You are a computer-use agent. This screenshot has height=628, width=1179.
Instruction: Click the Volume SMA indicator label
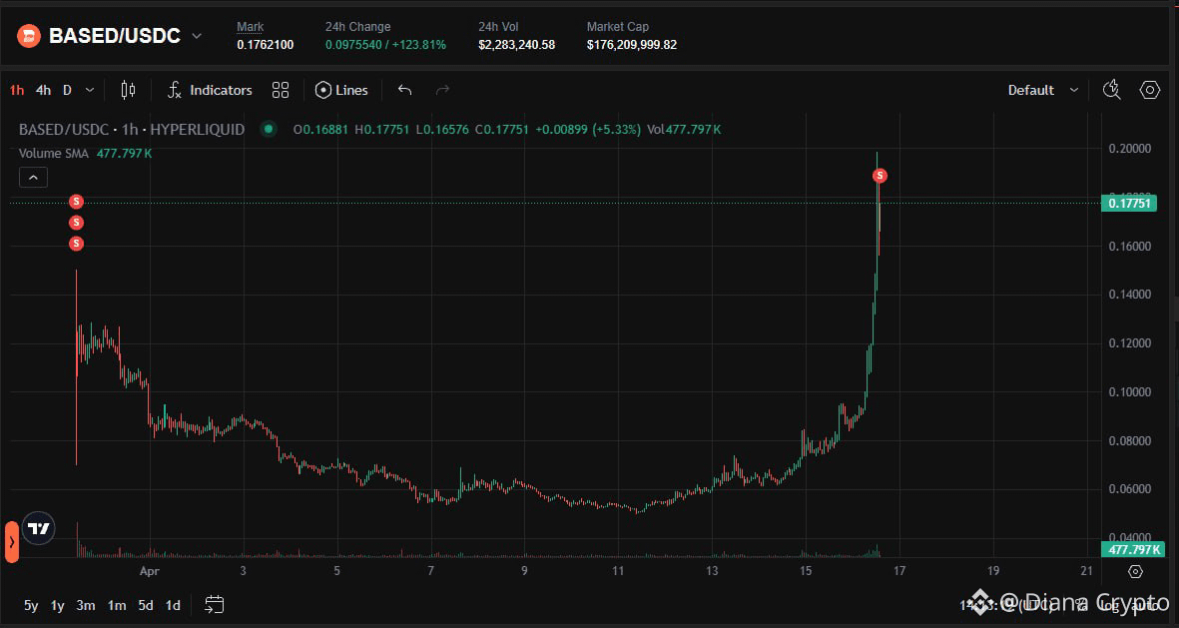coord(53,154)
